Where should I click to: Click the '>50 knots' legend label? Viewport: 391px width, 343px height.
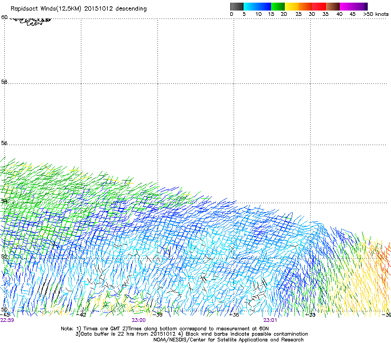376,14
